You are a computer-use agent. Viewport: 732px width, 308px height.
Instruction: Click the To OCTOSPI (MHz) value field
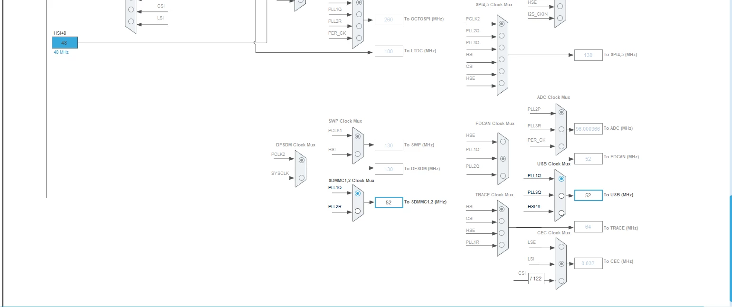point(389,19)
